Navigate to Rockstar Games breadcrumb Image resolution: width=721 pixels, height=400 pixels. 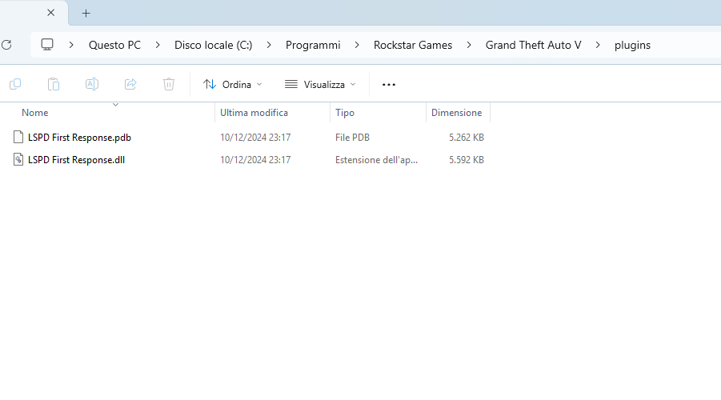click(x=413, y=45)
